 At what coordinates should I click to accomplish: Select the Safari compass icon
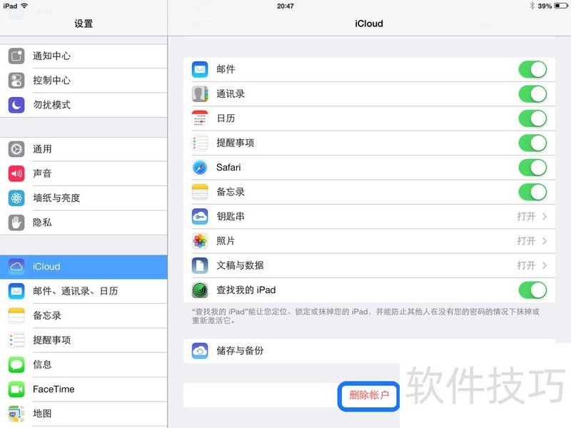click(200, 167)
